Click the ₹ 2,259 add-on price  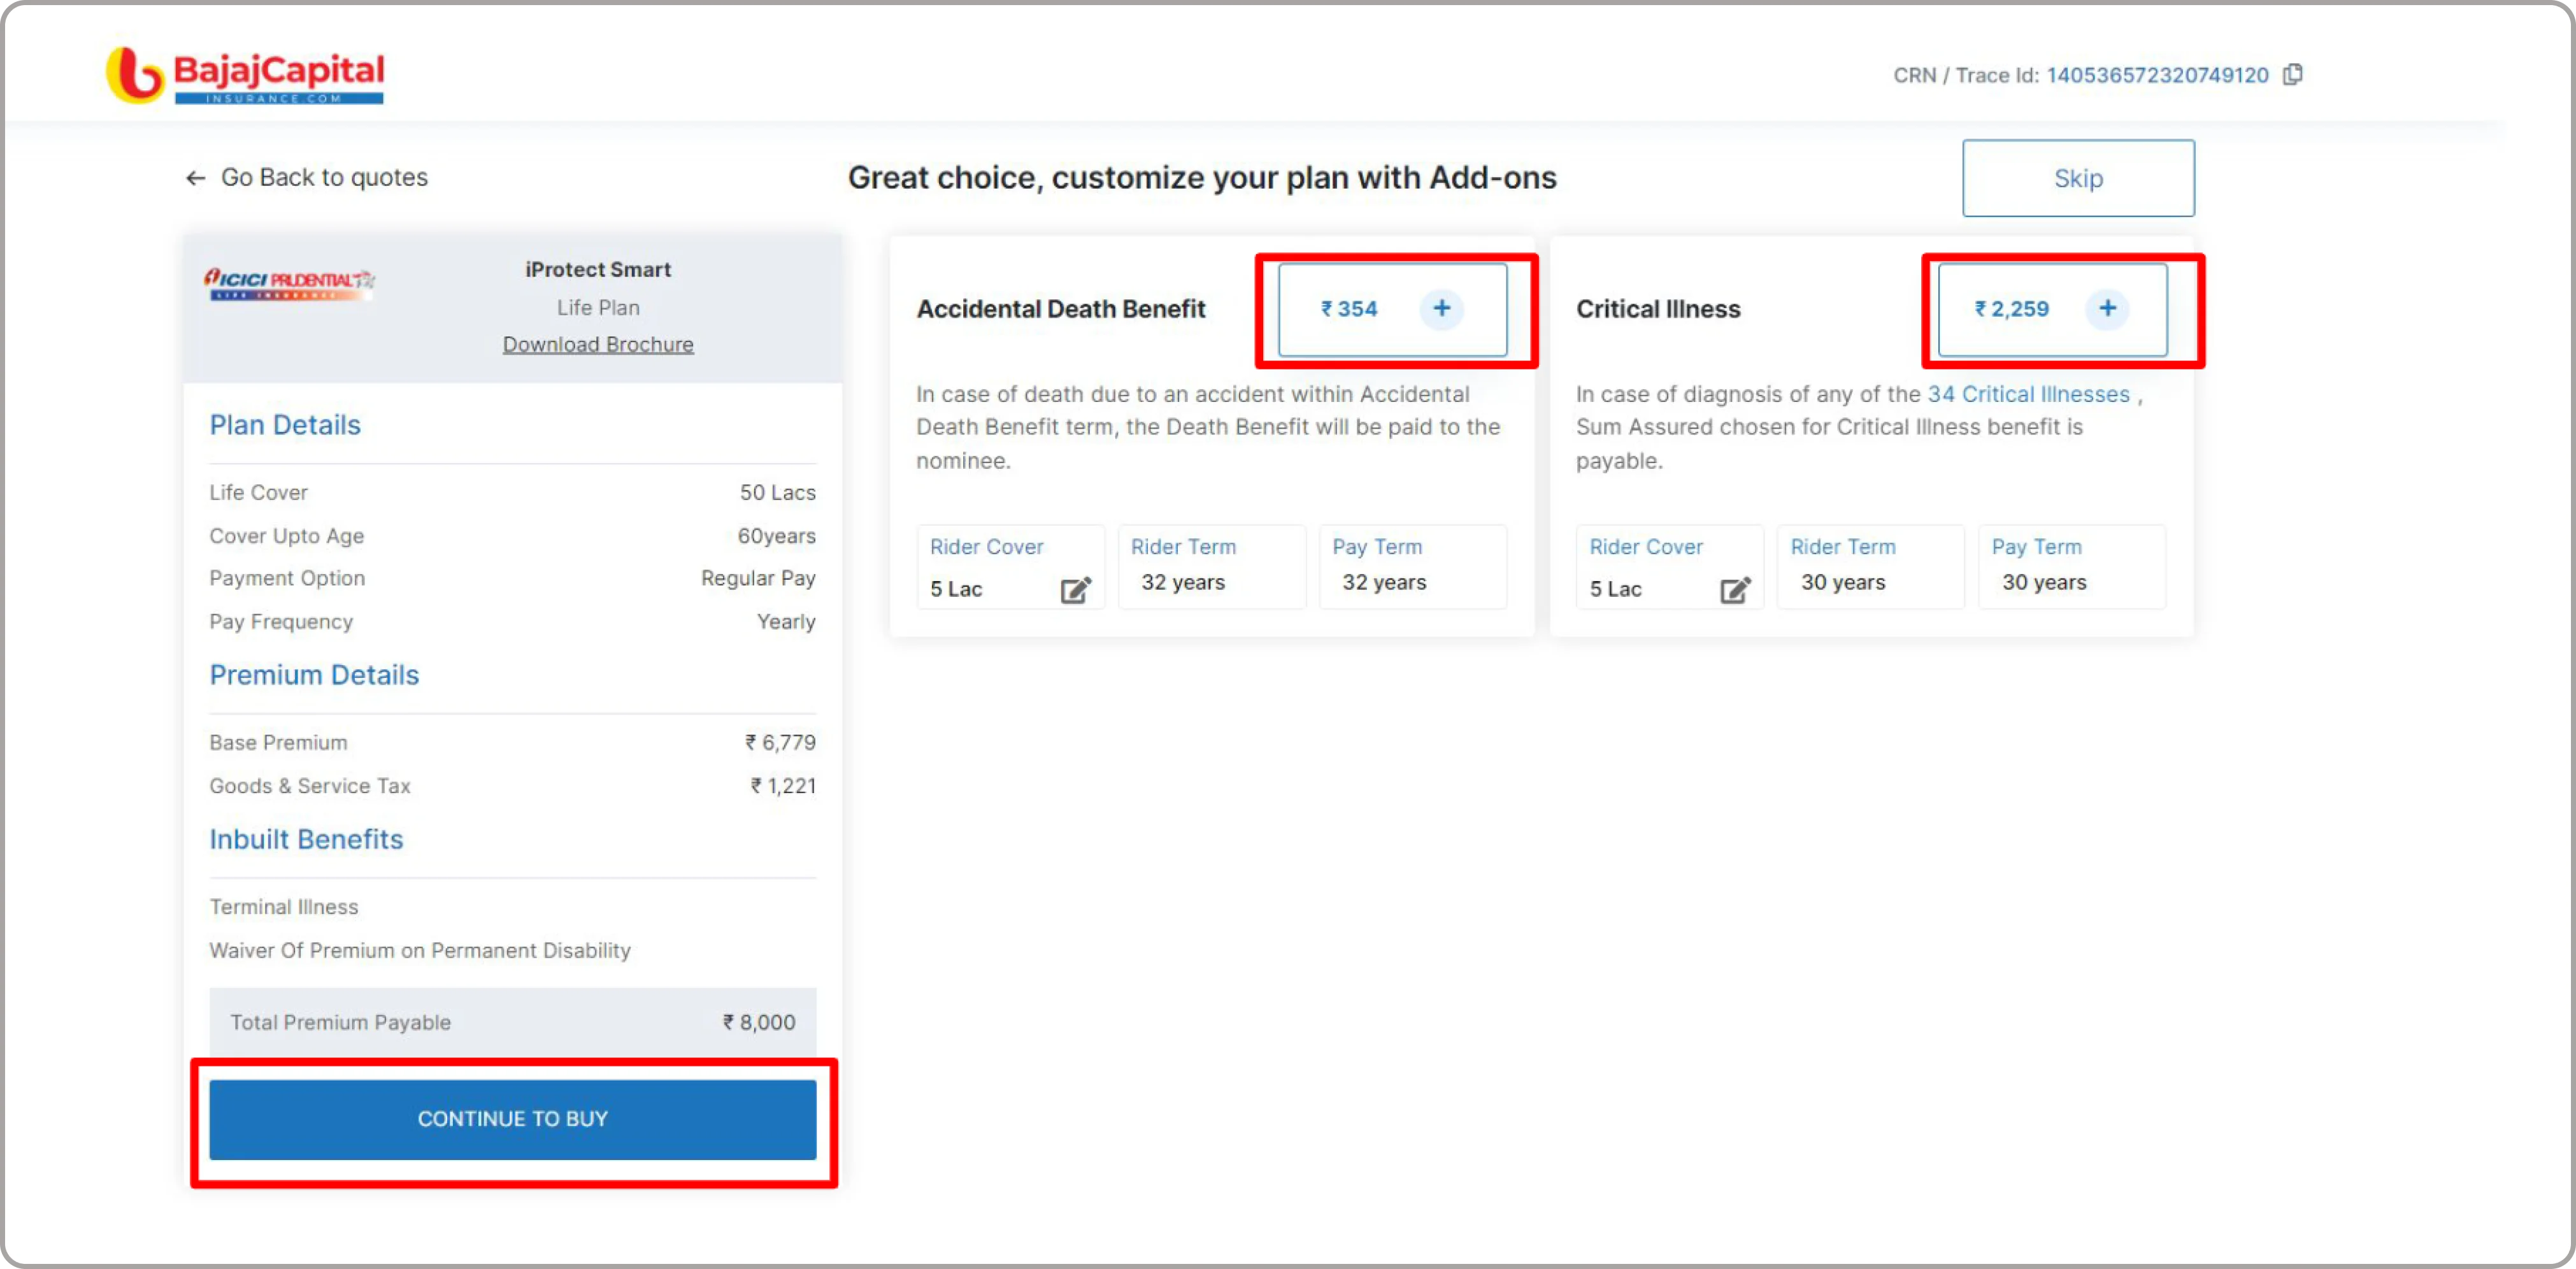pos(2012,309)
